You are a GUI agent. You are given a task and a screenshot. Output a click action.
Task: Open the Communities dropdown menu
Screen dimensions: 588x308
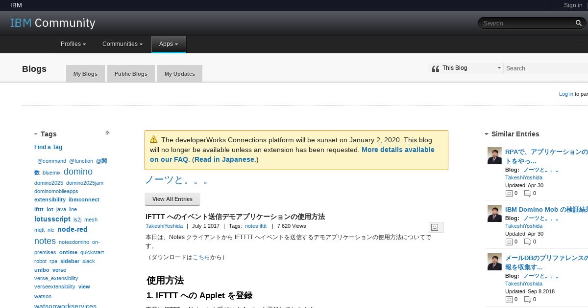pyautogui.click(x=122, y=44)
